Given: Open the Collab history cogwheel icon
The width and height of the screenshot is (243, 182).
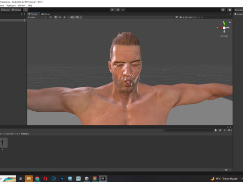Looking at the screenshot, I should click(x=223, y=10).
